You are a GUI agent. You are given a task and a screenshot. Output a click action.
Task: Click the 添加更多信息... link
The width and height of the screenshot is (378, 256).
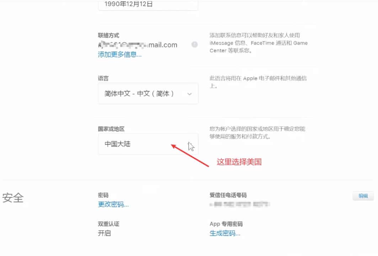(120, 55)
